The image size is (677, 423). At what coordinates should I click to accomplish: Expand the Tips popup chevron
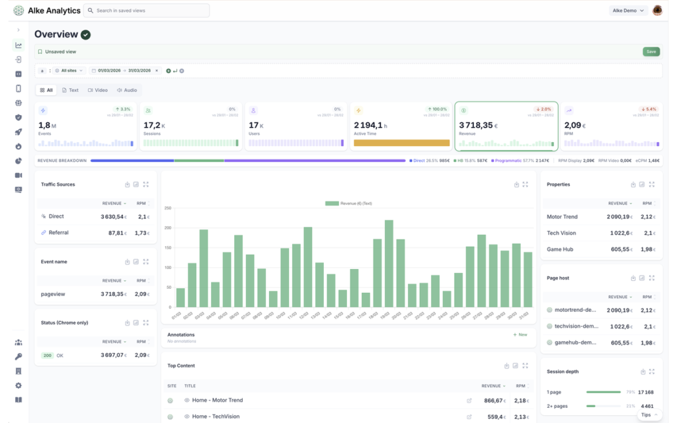(657, 415)
